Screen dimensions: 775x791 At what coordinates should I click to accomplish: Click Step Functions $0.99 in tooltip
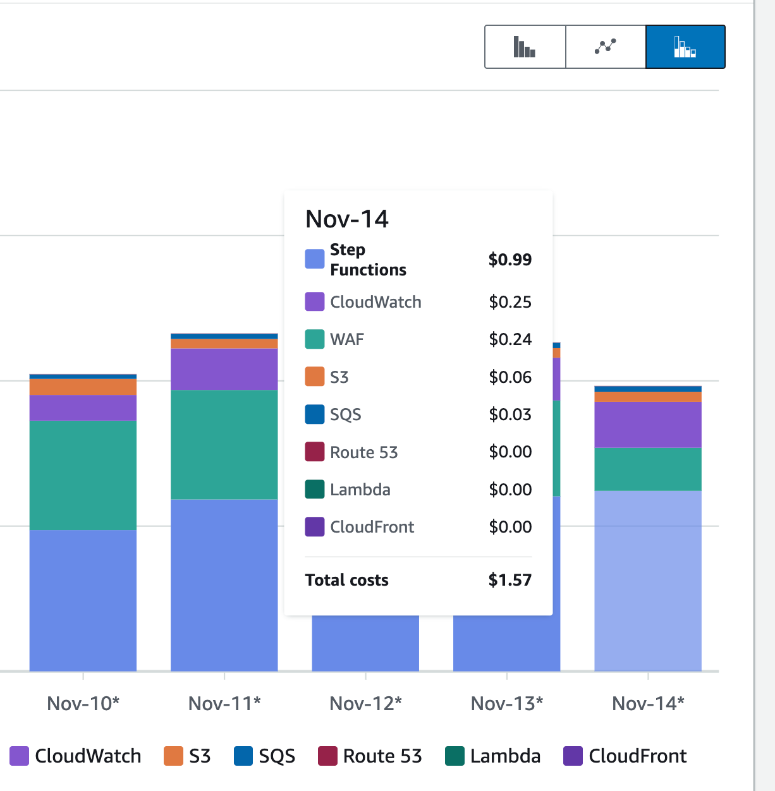[418, 260]
